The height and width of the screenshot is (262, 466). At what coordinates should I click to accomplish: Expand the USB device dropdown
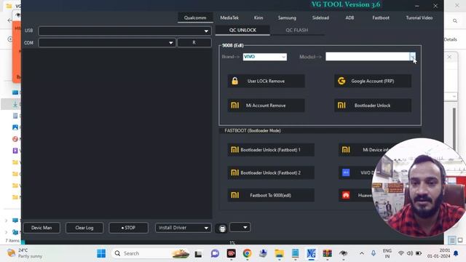(x=206, y=31)
